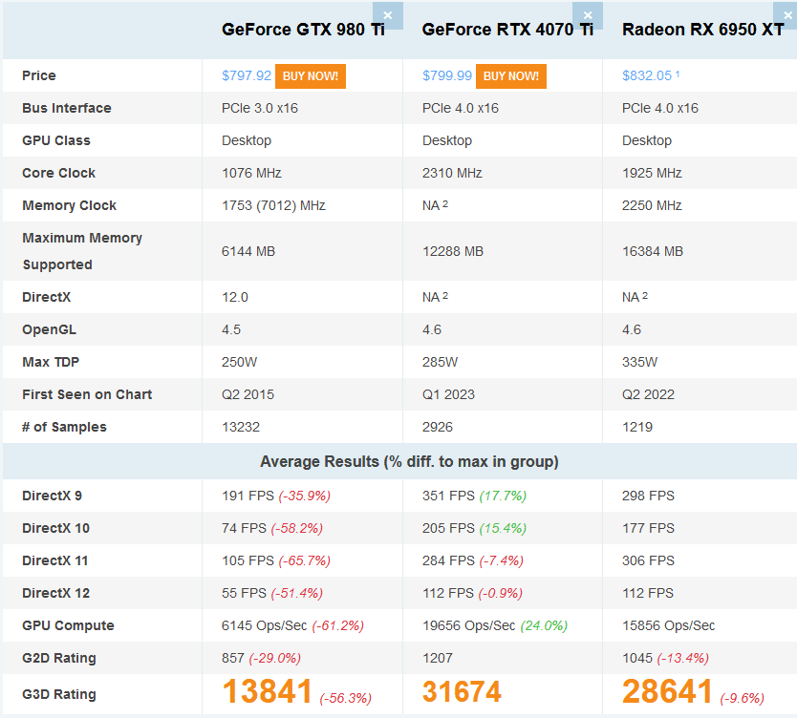Image resolution: width=797 pixels, height=718 pixels.
Task: Click the 285W Max TDP value
Action: pos(441,362)
